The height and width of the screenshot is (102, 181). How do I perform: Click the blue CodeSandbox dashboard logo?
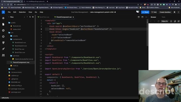3,12
